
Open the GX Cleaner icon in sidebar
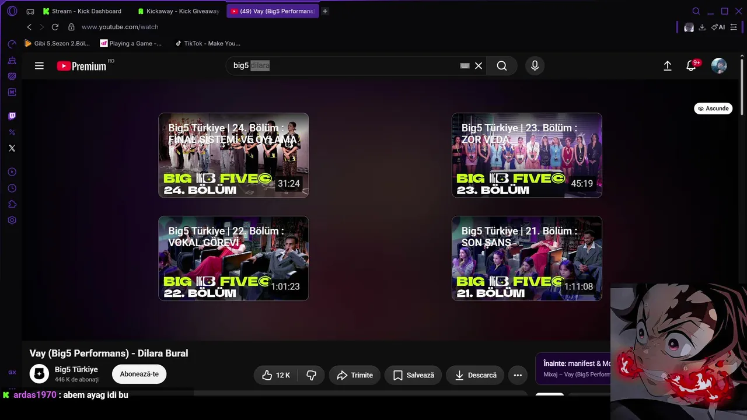(12, 61)
